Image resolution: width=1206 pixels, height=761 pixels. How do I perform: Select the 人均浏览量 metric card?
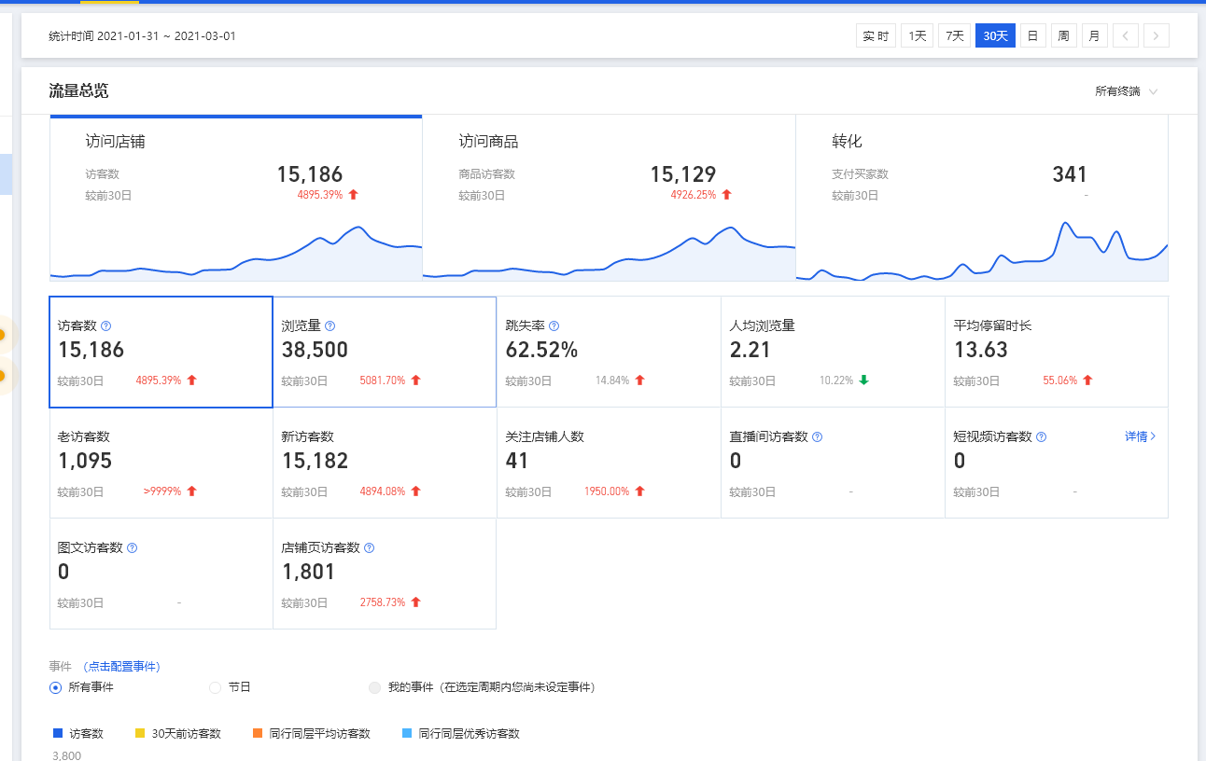click(833, 352)
